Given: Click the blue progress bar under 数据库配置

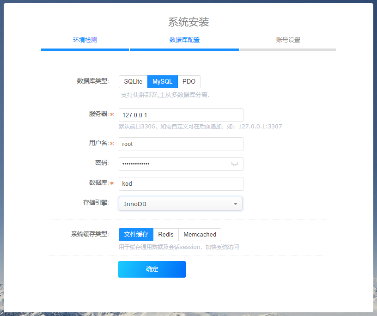Looking at the screenshot, I should pyautogui.click(x=184, y=49).
